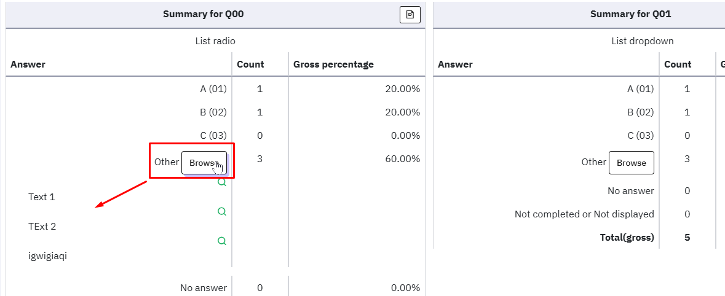Click the 'A (01)' answer in Q00
This screenshot has width=725, height=296.
point(213,89)
